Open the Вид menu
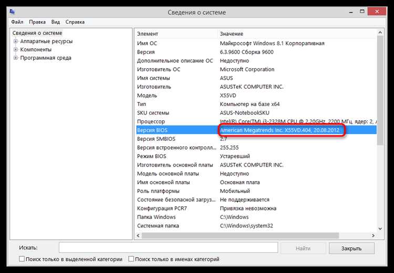This screenshot has height=273, width=394. (56, 22)
